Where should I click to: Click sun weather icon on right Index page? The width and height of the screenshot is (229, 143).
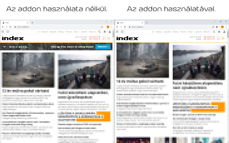[x=223, y=38]
